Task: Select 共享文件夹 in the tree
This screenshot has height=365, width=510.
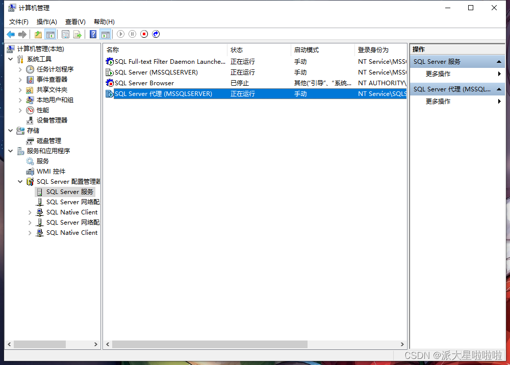Action: coord(52,90)
